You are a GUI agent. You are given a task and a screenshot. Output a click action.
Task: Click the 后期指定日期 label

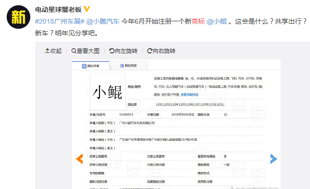click(156, 182)
